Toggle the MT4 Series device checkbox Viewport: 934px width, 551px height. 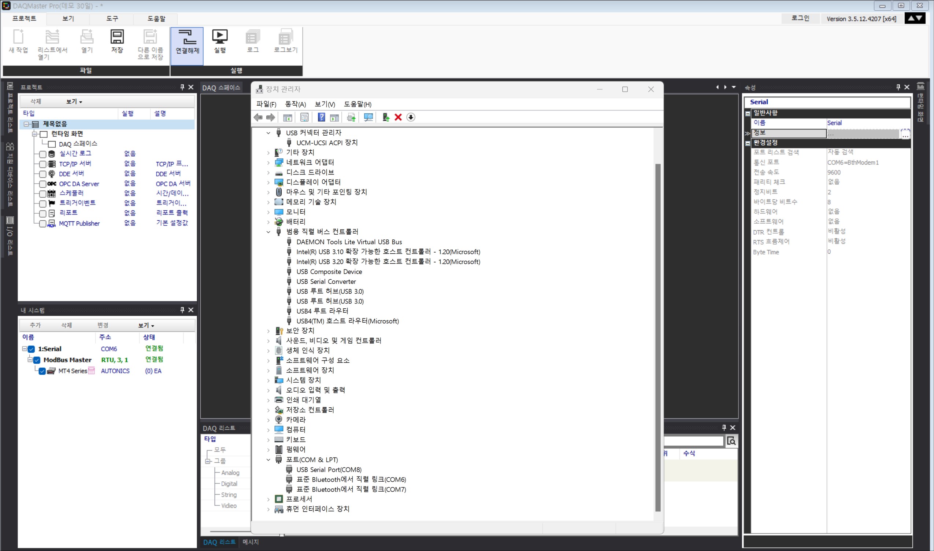[42, 371]
